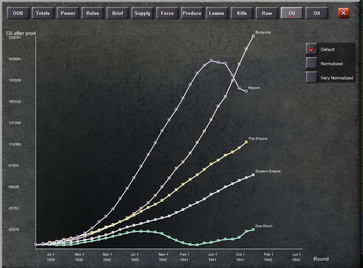The width and height of the screenshot is (363, 268).
Task: Select the Rules tab
Action: coord(92,13)
